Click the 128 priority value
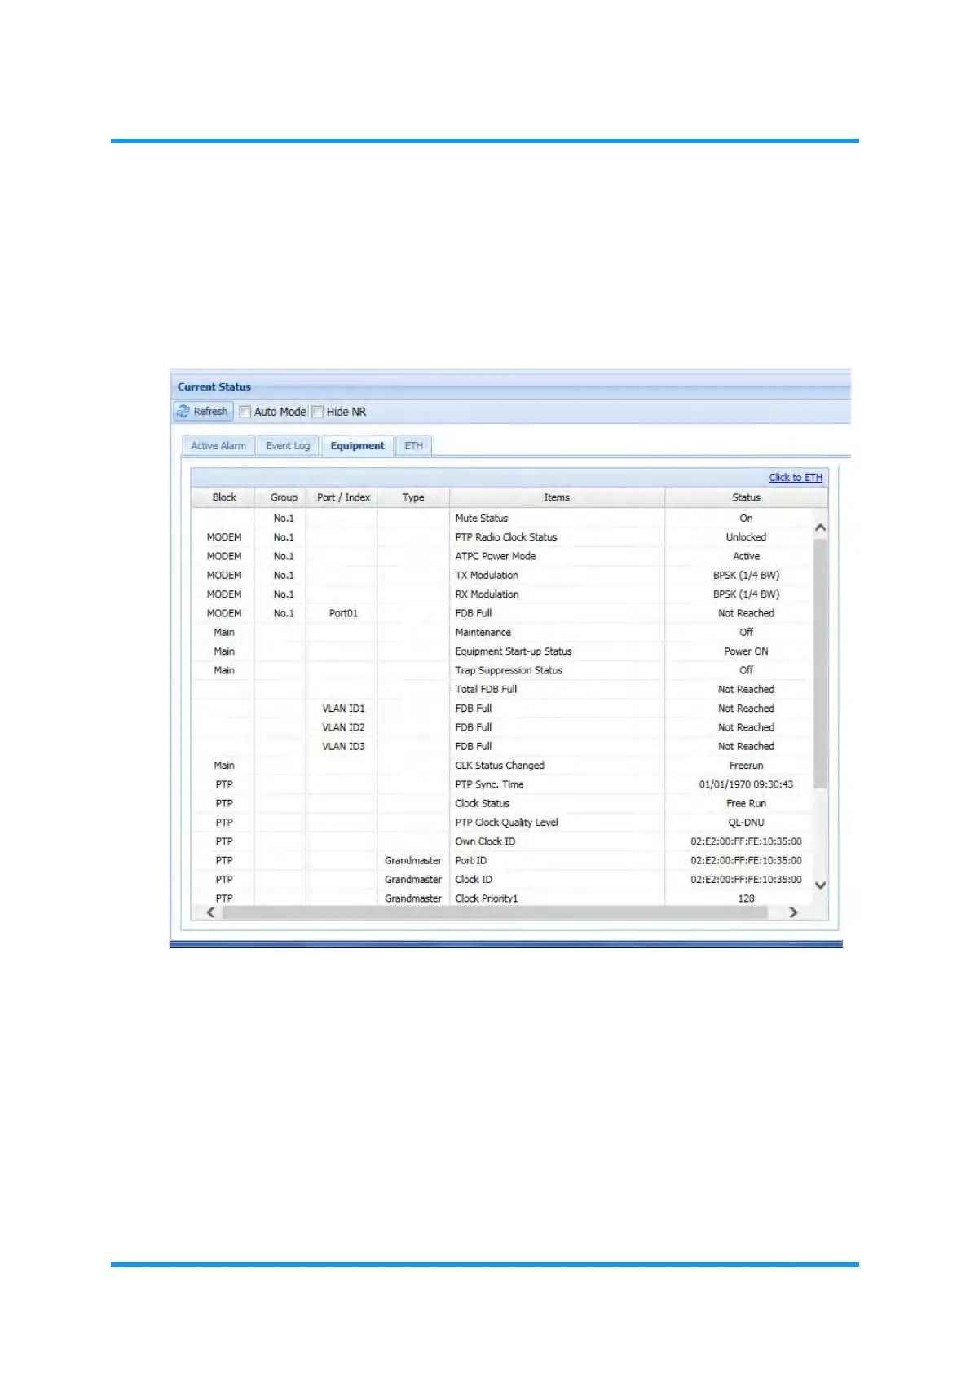Image resolution: width=970 pixels, height=1373 pixels. pyautogui.click(x=746, y=898)
